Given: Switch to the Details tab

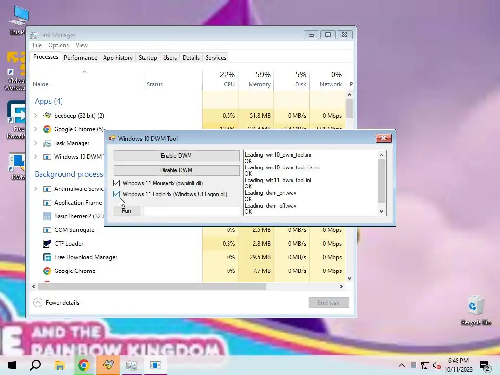Looking at the screenshot, I should 191,58.
